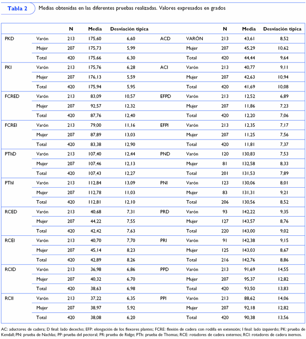Select the EFPD row label
The height and width of the screenshot is (339, 306).
(x=167, y=96)
